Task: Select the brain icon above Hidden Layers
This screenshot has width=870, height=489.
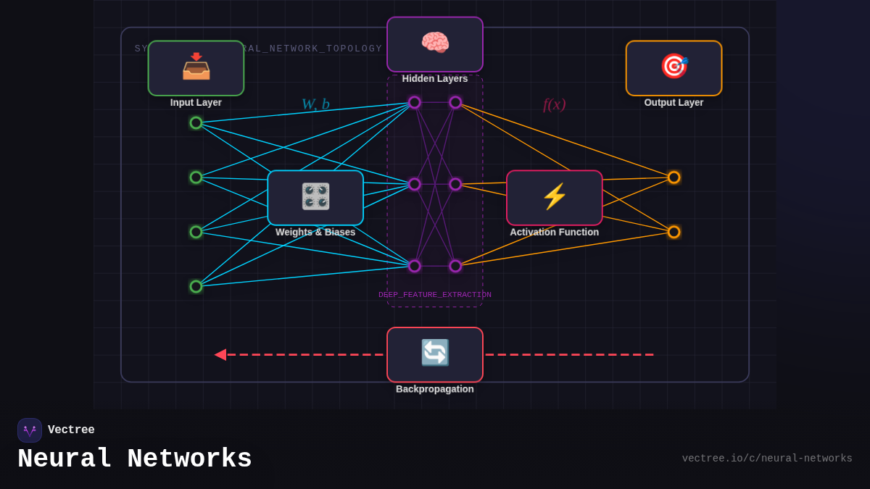Action: coord(434,43)
